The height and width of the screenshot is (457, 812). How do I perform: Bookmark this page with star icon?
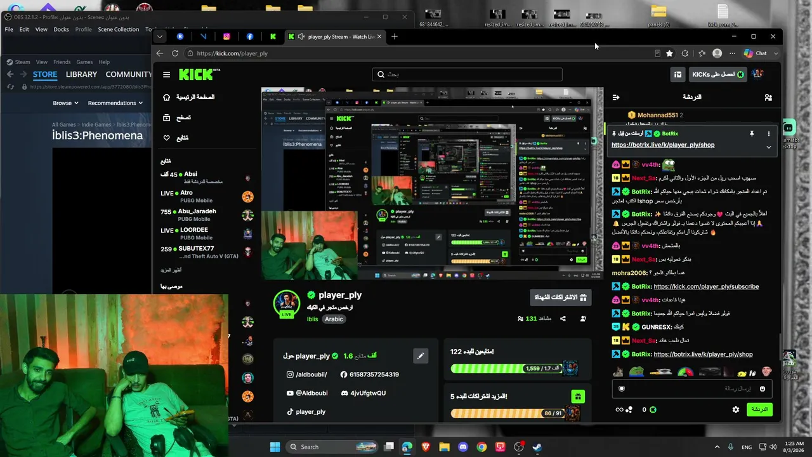(669, 53)
